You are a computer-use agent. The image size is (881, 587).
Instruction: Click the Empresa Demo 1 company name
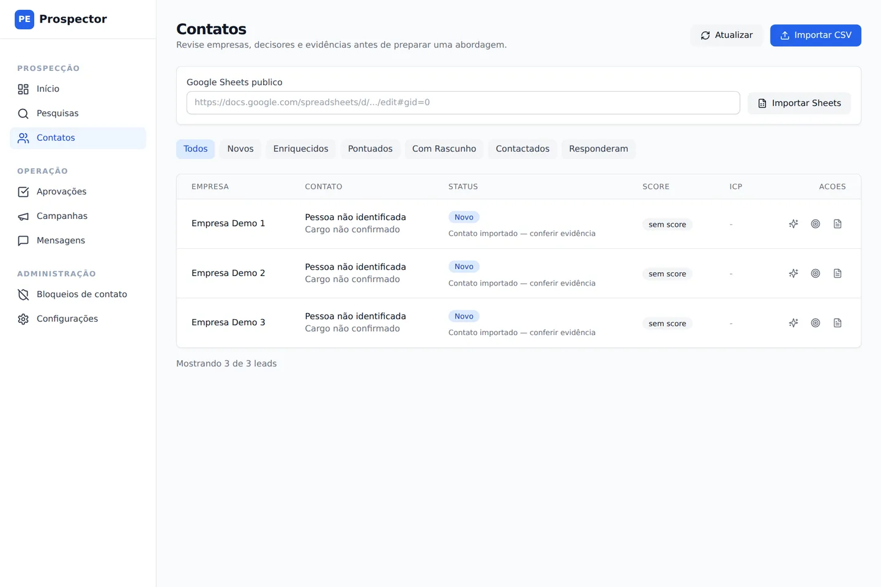click(228, 224)
